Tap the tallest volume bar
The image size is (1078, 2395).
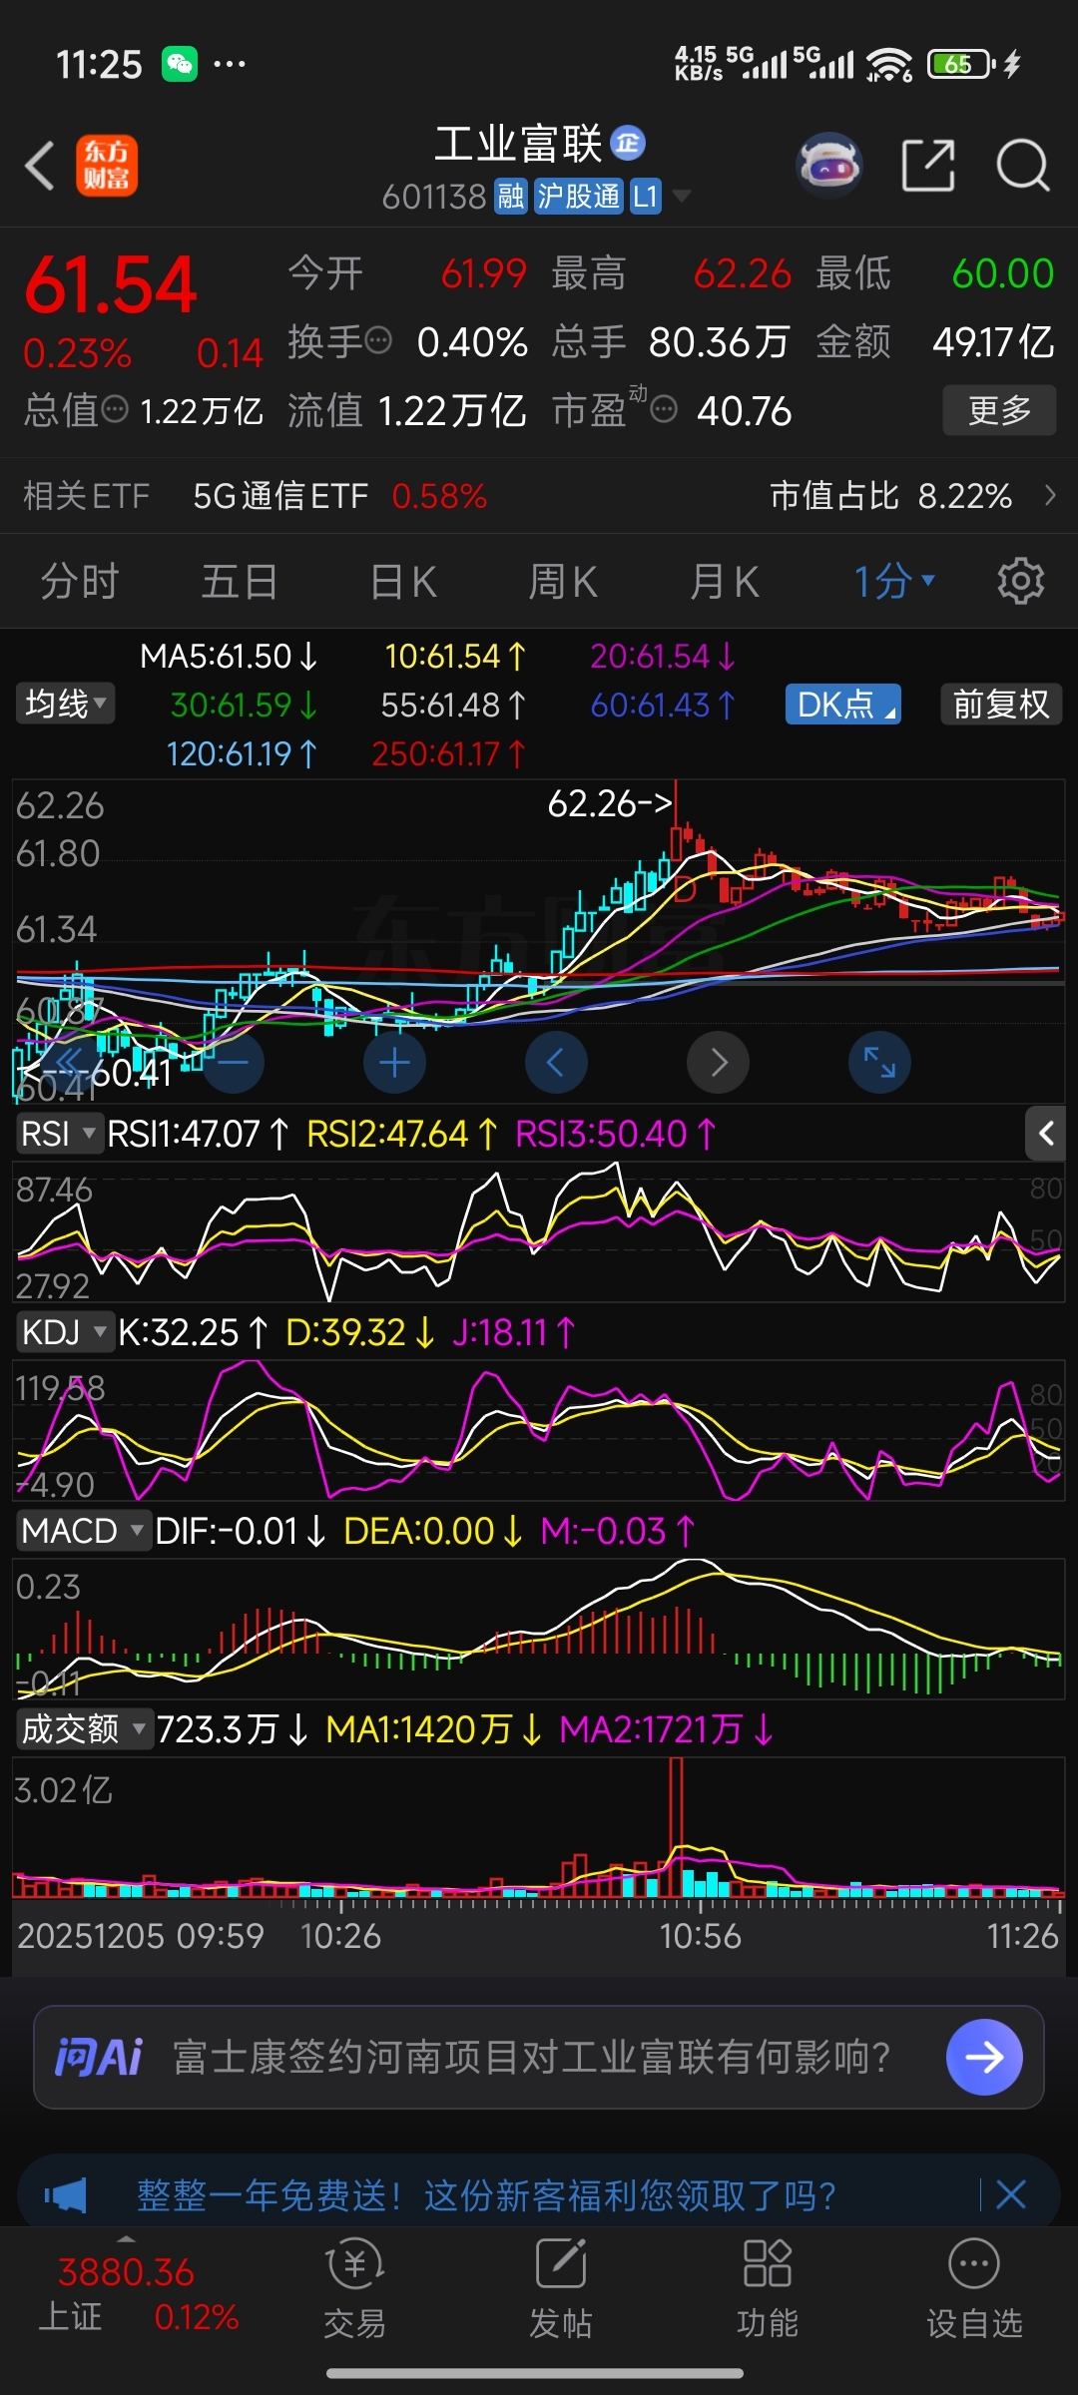tap(676, 1827)
